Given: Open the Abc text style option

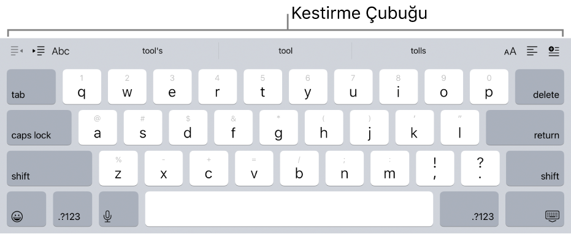Looking at the screenshot, I should coord(61,51).
